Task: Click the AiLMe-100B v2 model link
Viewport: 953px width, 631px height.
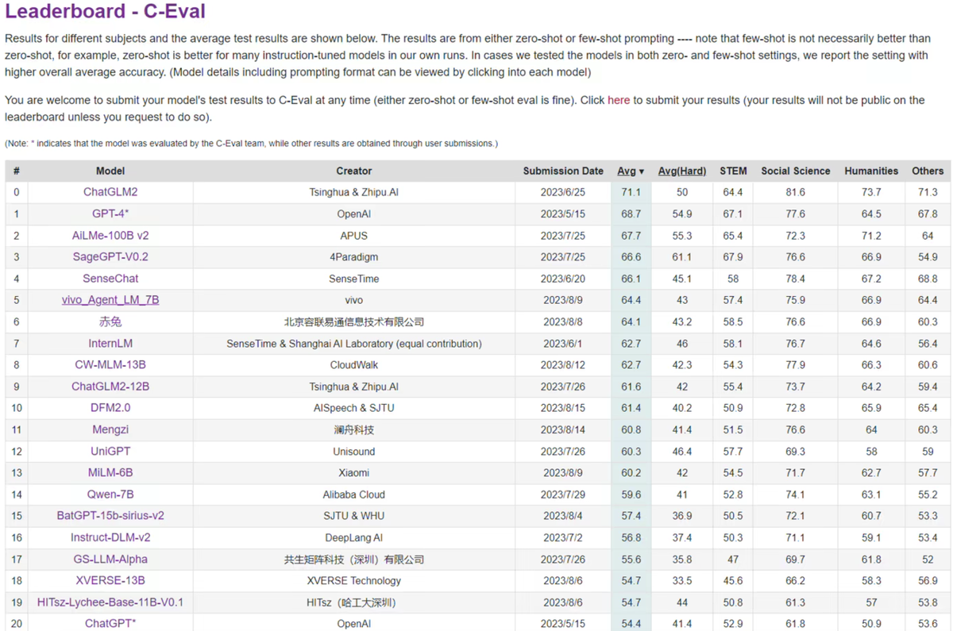Action: 110,236
